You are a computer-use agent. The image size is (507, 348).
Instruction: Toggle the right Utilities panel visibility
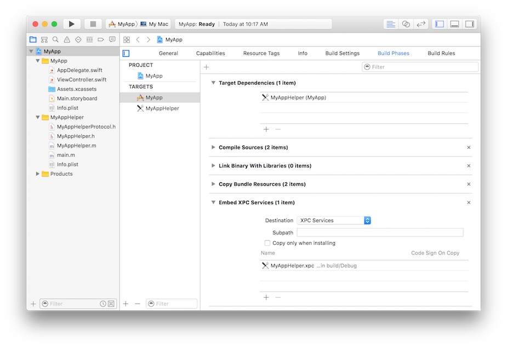point(470,24)
